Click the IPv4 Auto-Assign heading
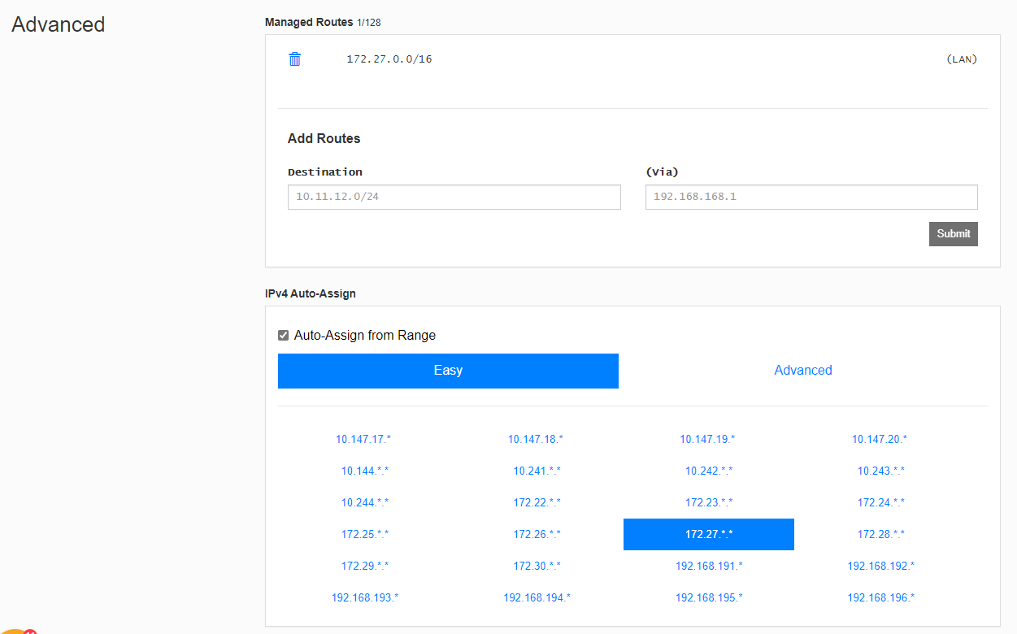Screen dimensions: 1017x634 tap(311, 293)
